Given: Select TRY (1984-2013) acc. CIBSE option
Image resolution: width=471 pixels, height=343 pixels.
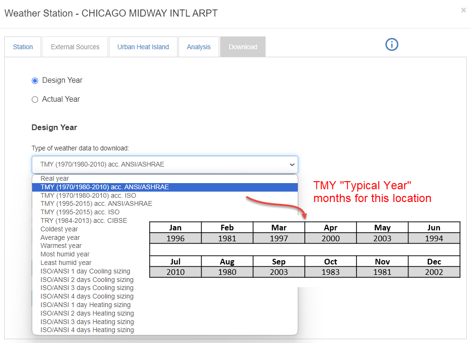Looking at the screenshot, I should pyautogui.click(x=84, y=220).
